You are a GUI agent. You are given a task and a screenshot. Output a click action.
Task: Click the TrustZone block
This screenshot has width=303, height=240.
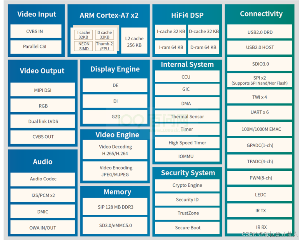tap(187, 214)
